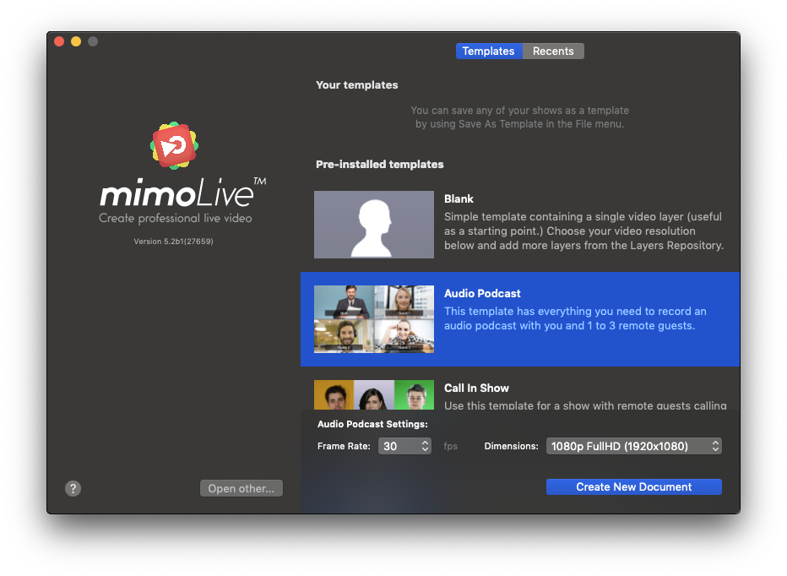Click the Your templates heading
This screenshot has height=576, width=787.
coord(357,84)
